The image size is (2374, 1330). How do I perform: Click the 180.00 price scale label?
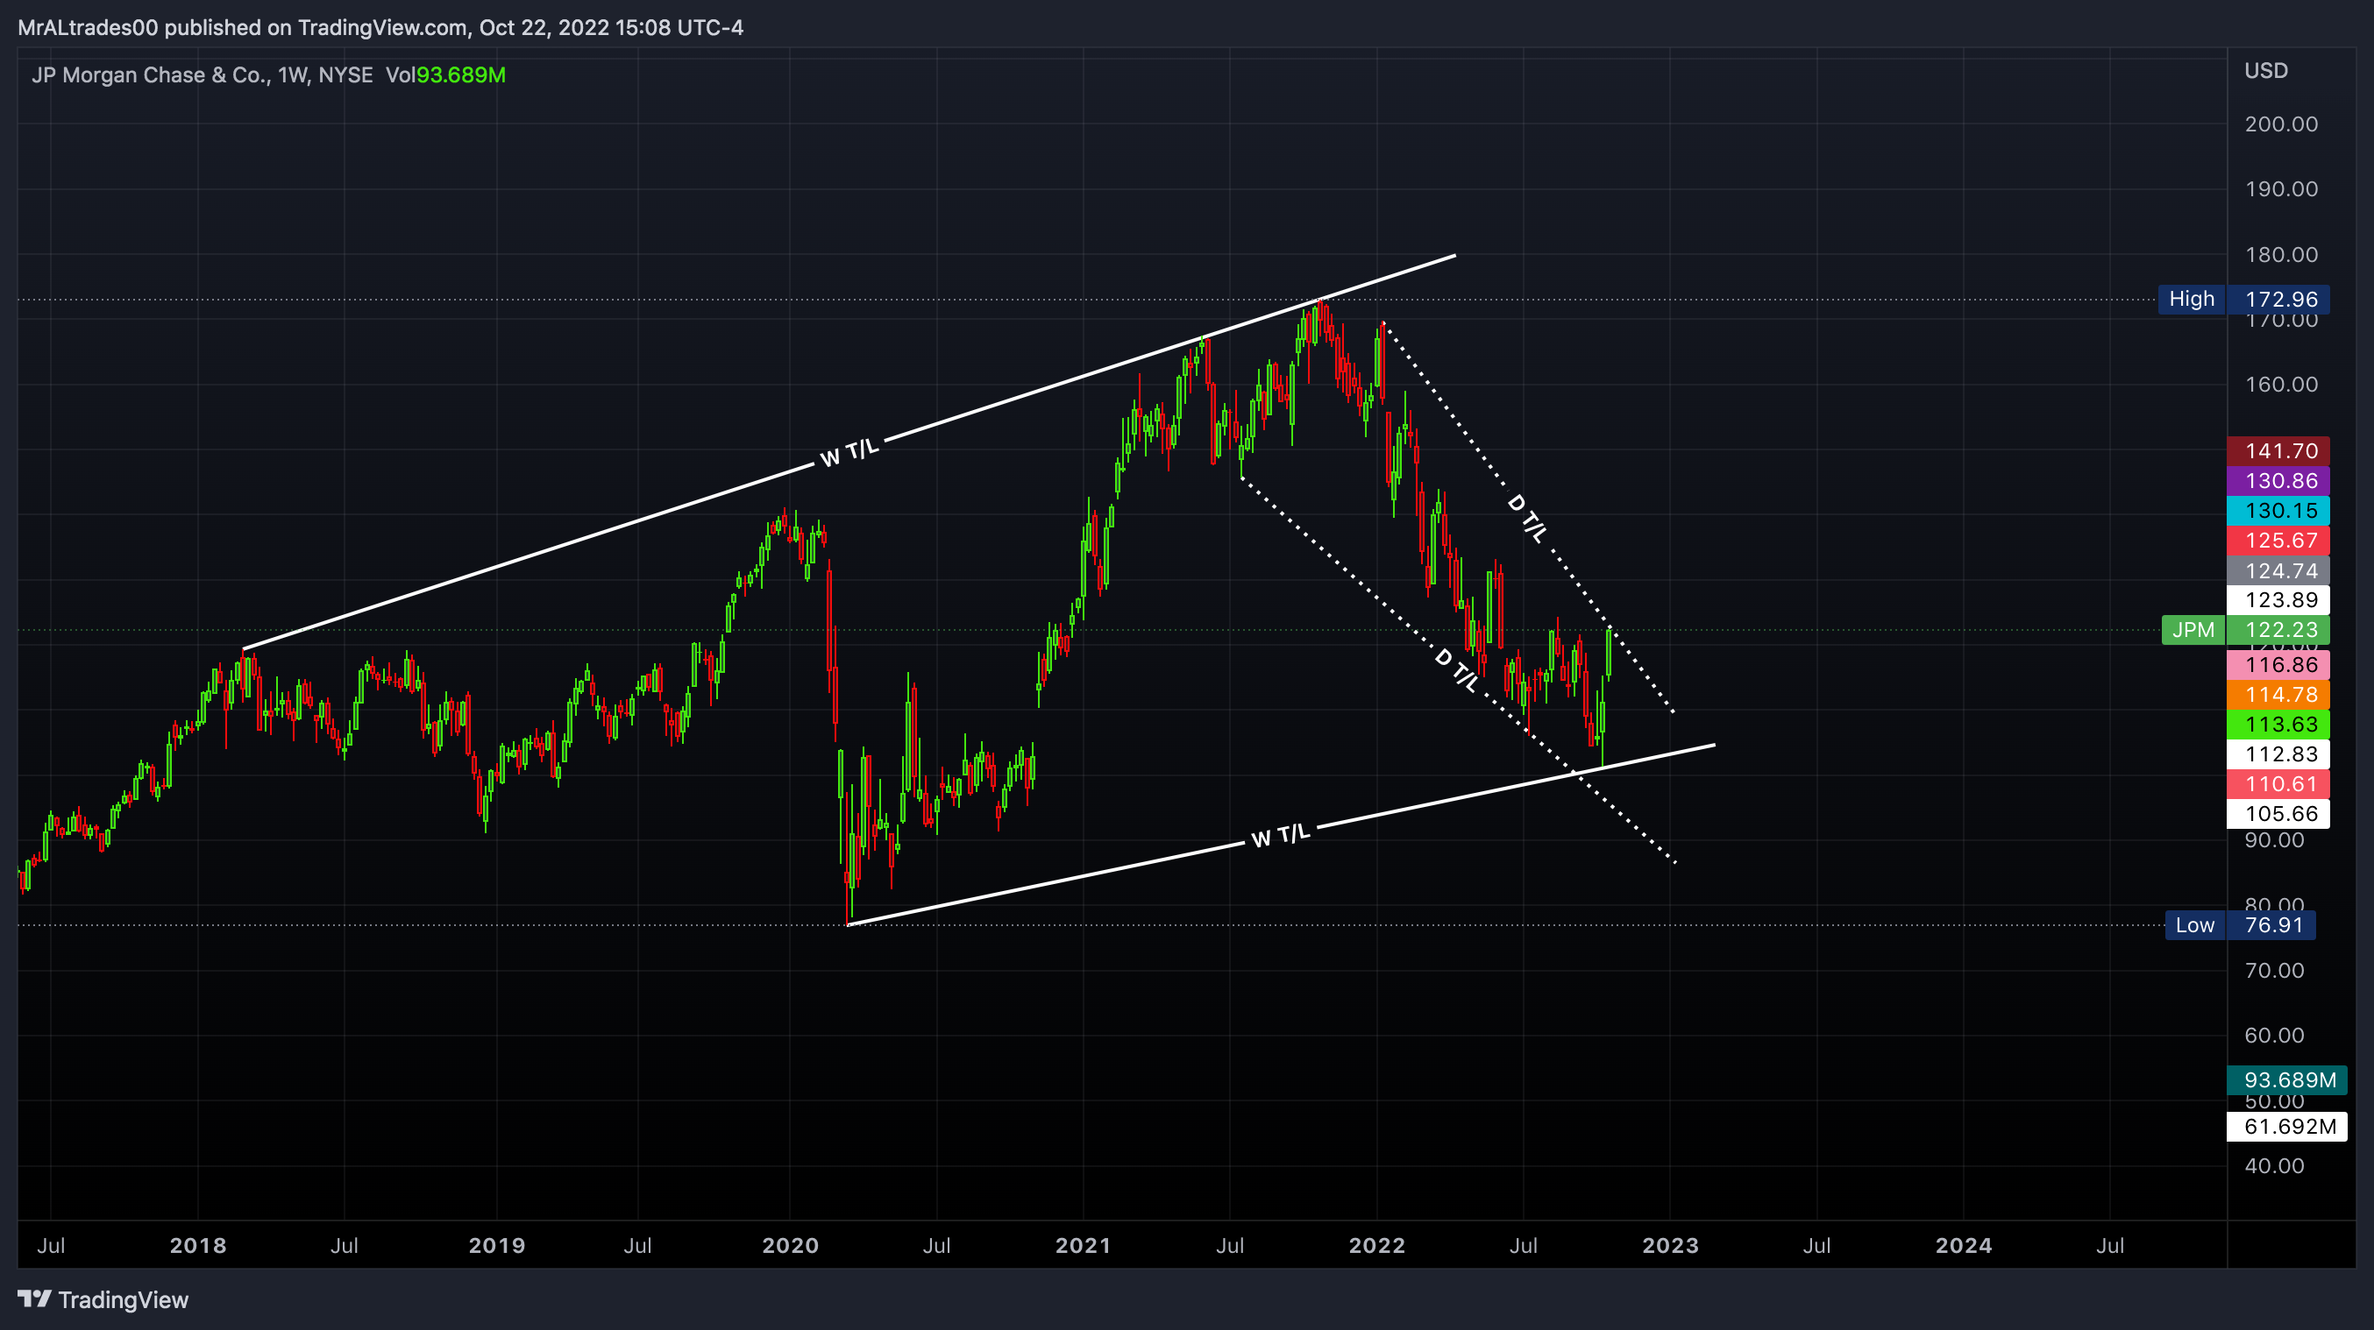[2281, 254]
